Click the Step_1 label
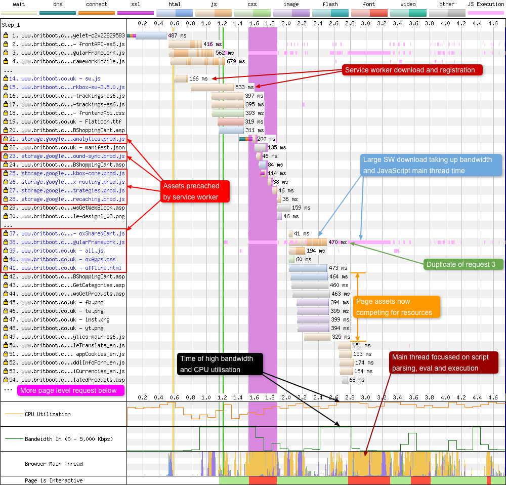 10,24
